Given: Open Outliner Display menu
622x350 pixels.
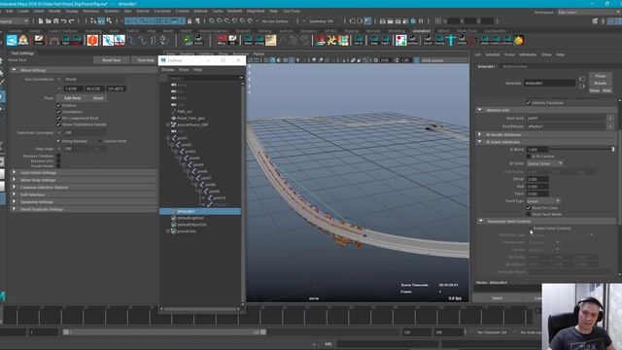Looking at the screenshot, I should pyautogui.click(x=168, y=70).
